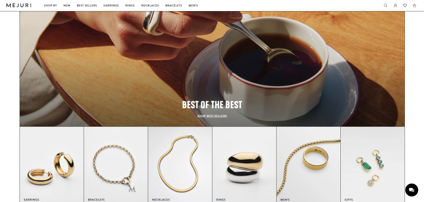Open Necklaces in the top navigation
The image size is (424, 202).
tap(150, 5)
